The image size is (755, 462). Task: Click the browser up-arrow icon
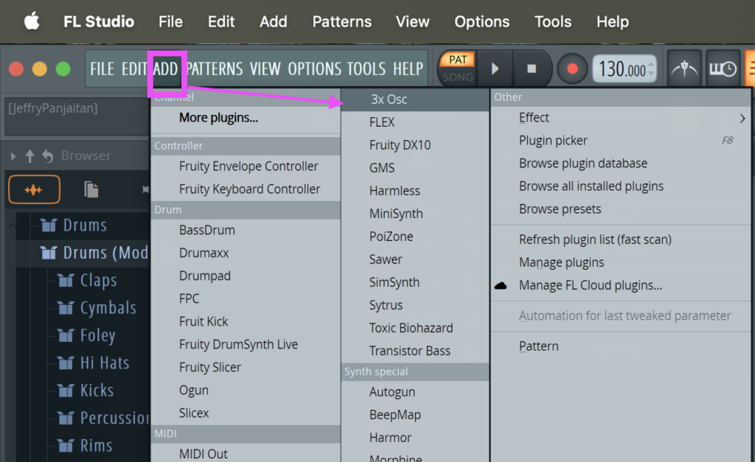tap(30, 156)
